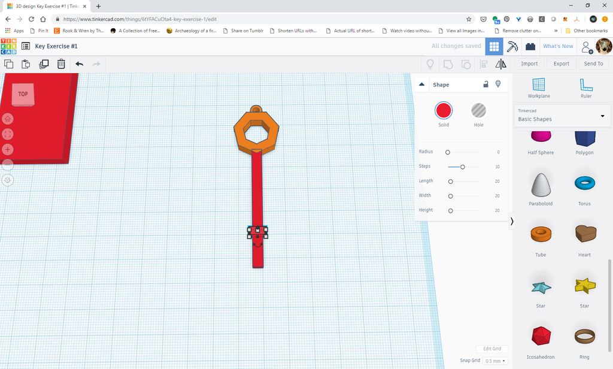Toggle the lock editing padlock
The width and height of the screenshot is (613, 369).
point(485,84)
